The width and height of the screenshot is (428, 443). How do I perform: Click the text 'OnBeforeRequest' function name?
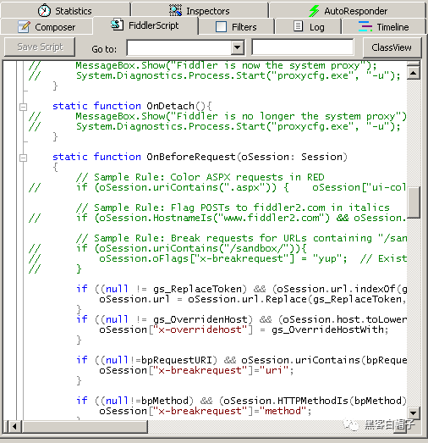pos(190,157)
